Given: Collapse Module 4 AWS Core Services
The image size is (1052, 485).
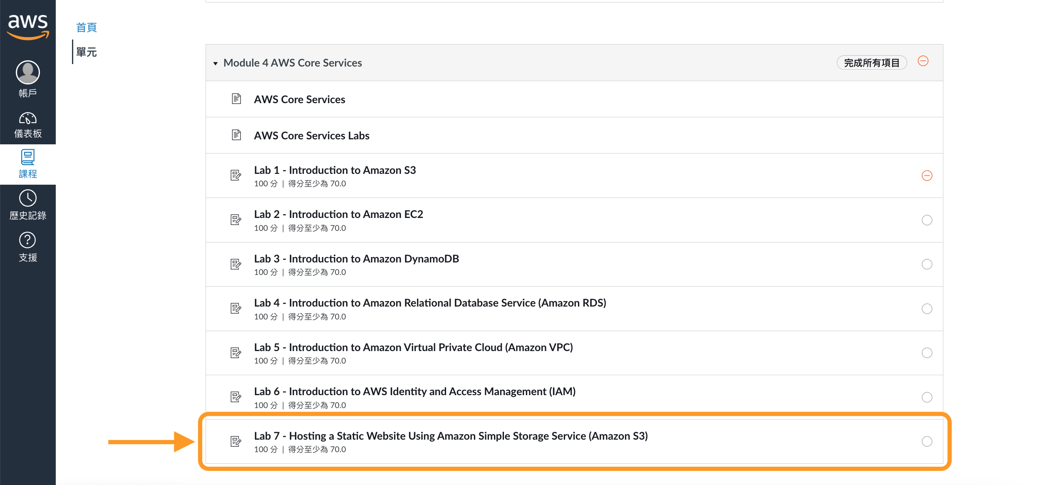Looking at the screenshot, I should (x=216, y=63).
